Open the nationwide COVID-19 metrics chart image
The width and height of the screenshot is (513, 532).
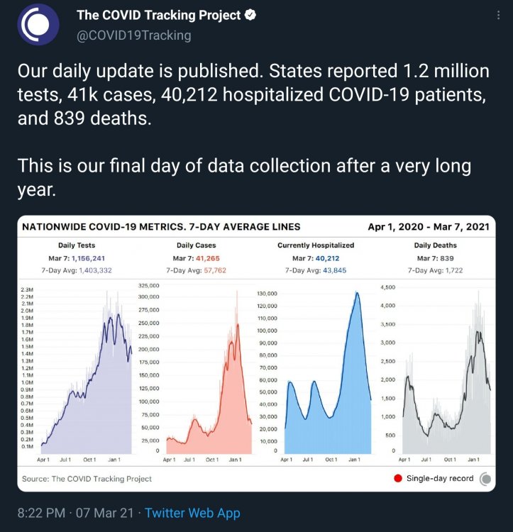tap(257, 353)
